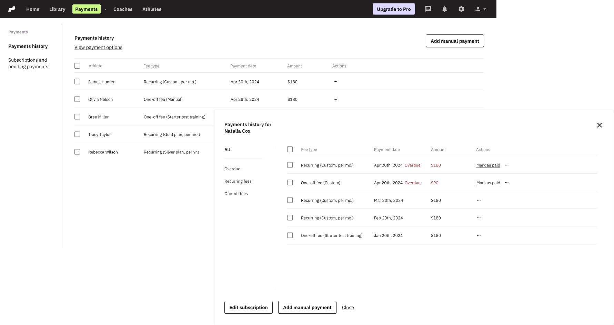The image size is (614, 325).
Task: Open the notifications bell
Action: click(x=445, y=9)
